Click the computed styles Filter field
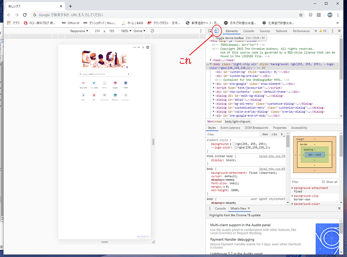 pos(305,181)
